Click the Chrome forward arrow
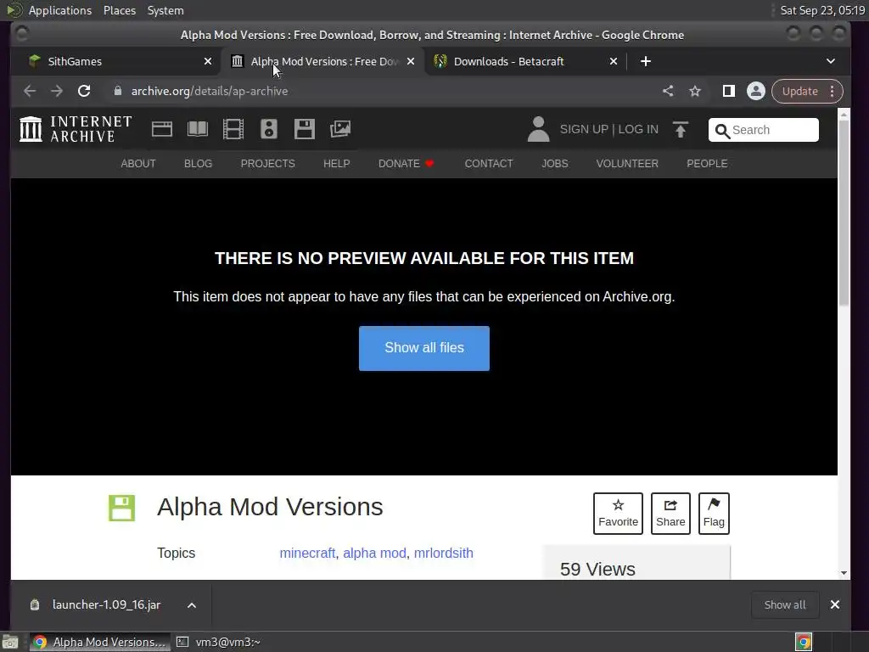869x652 pixels. [57, 91]
